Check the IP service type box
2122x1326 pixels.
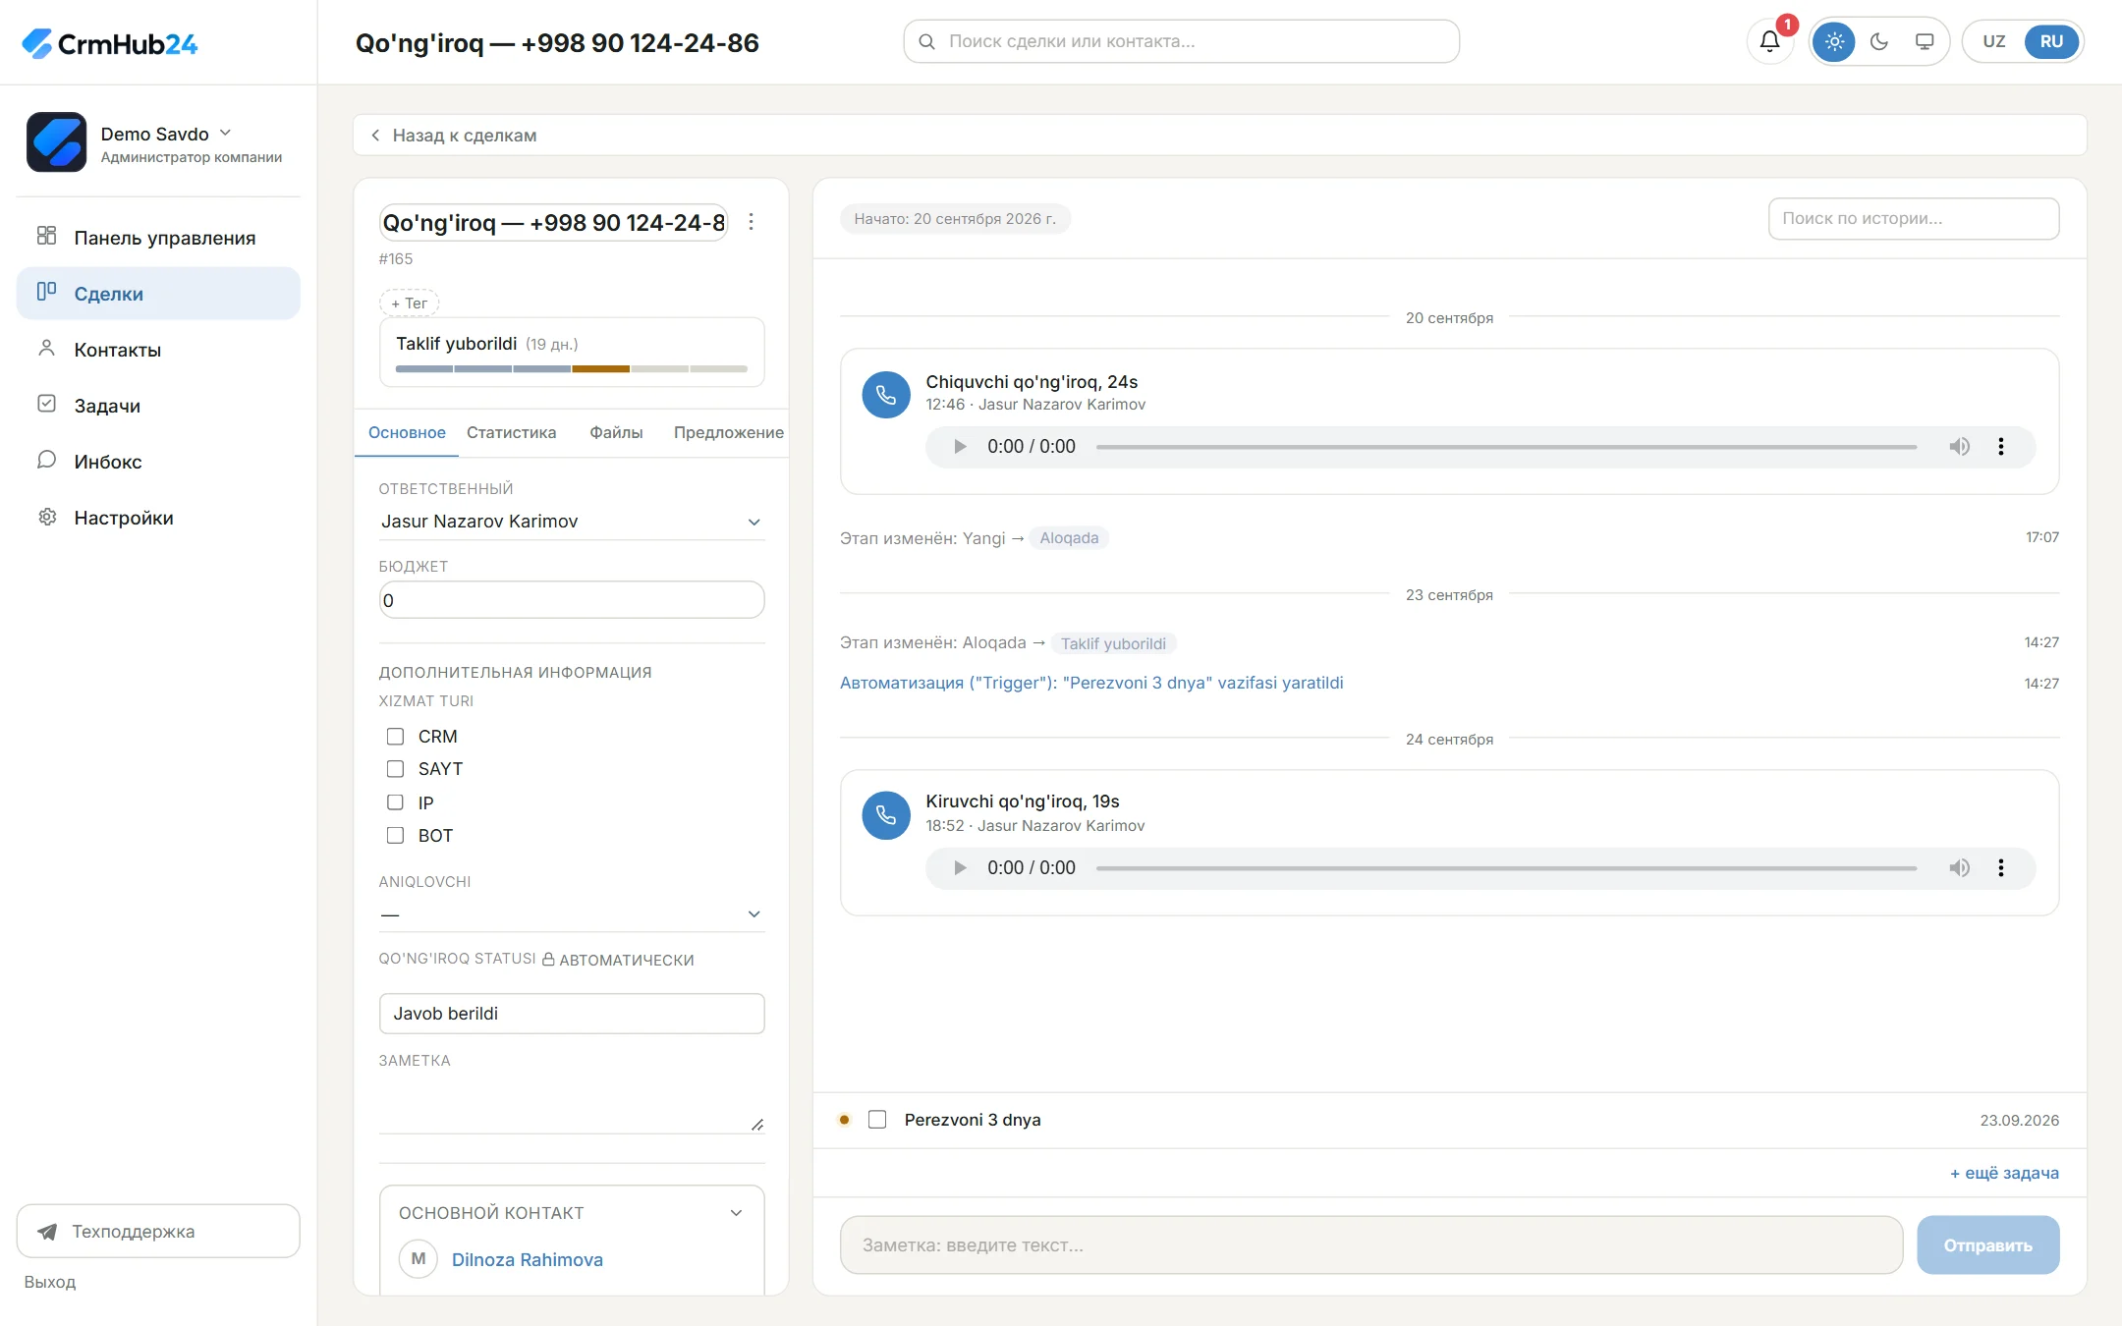point(395,802)
